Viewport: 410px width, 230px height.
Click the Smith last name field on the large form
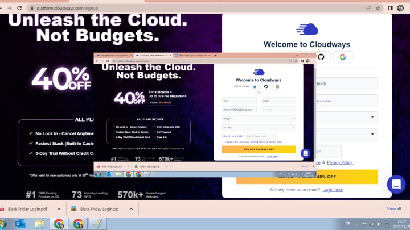coord(346,83)
